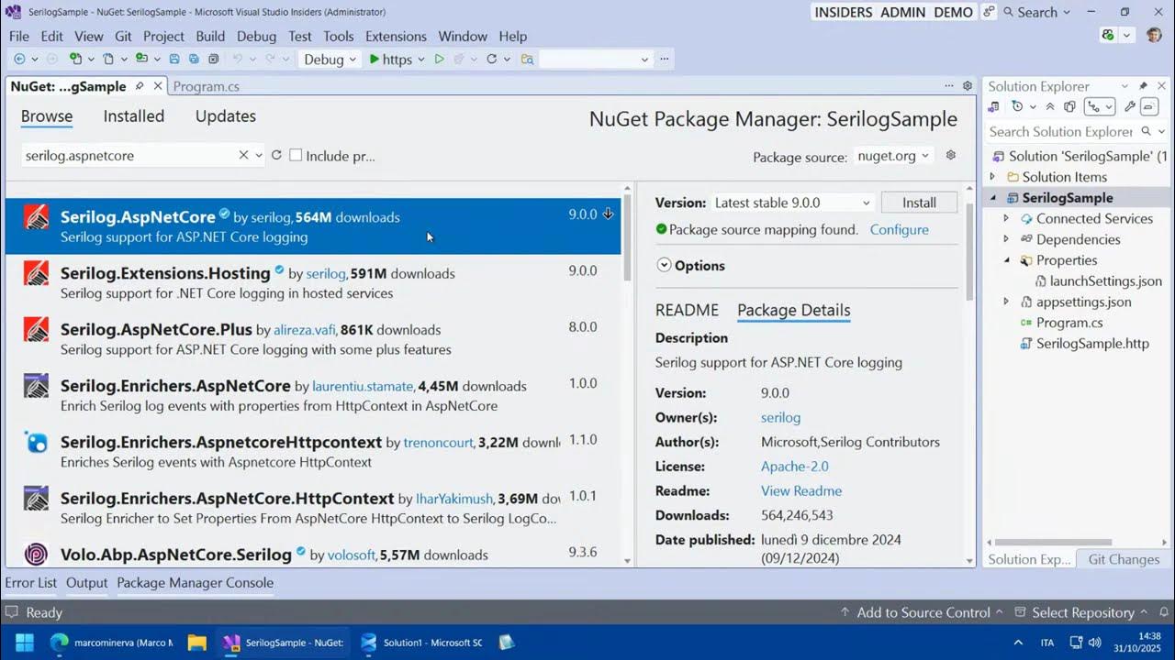This screenshot has height=660, width=1175.
Task: Open the Windows Start menu
Action: 25,643
